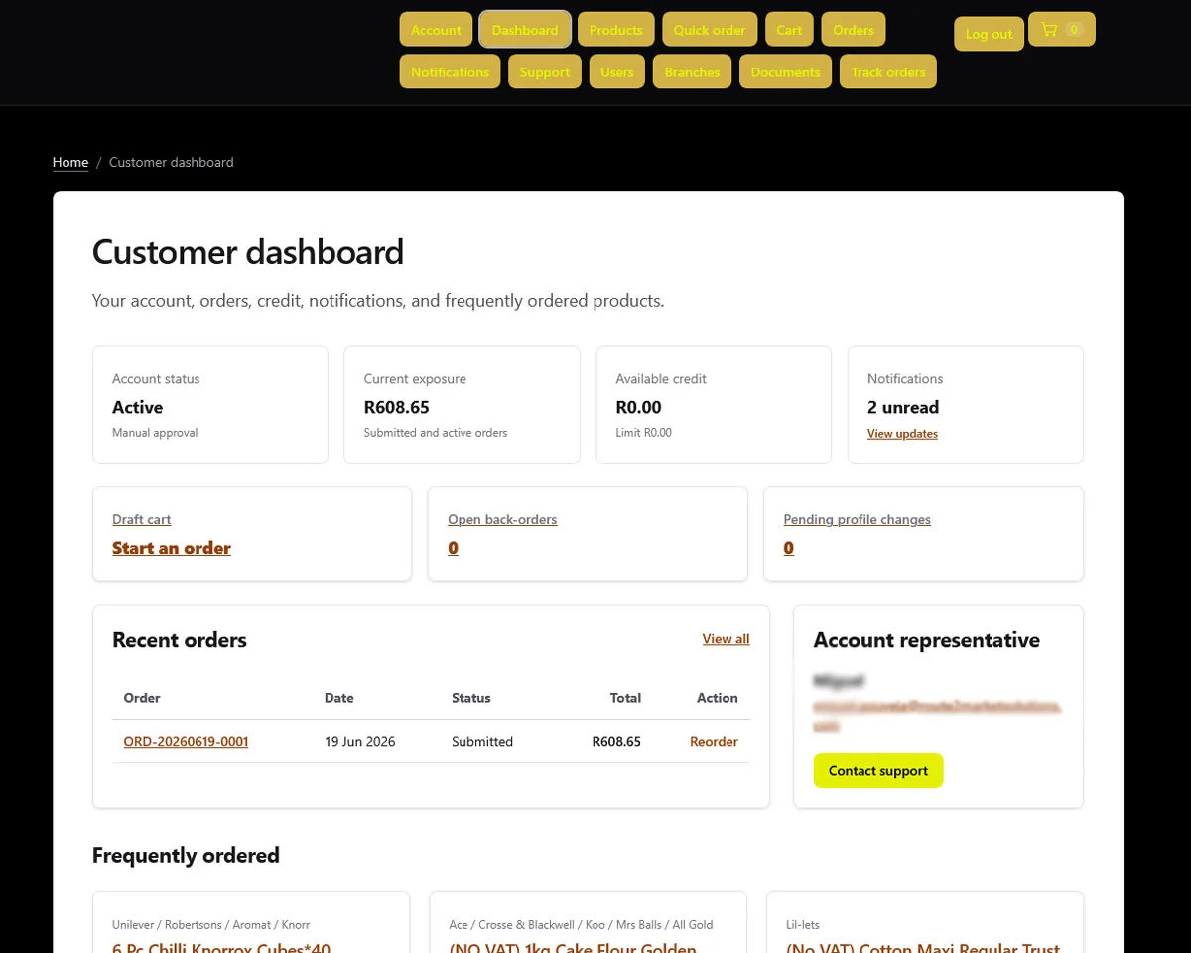
Task: Click the Contact support button
Action: tap(878, 771)
